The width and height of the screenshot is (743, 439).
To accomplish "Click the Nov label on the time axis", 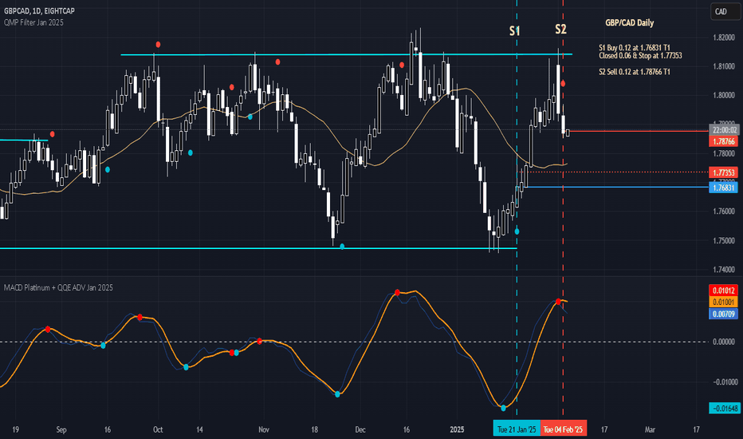I will [x=264, y=429].
